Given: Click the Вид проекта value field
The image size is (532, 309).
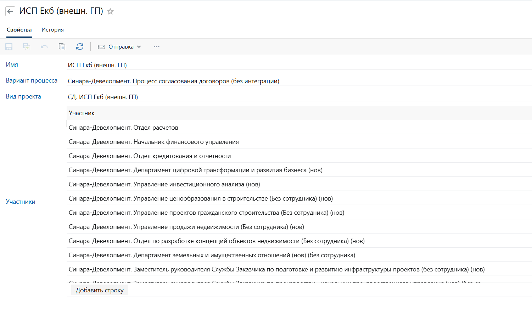Looking at the screenshot, I should pyautogui.click(x=298, y=97).
